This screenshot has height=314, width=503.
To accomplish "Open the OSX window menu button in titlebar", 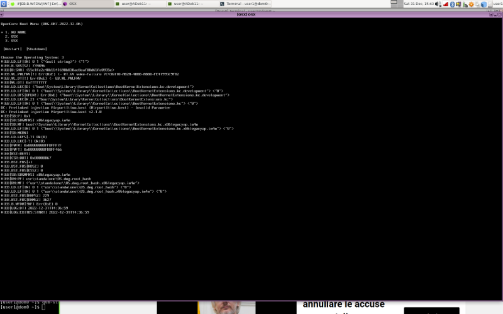I will tap(2, 14).
